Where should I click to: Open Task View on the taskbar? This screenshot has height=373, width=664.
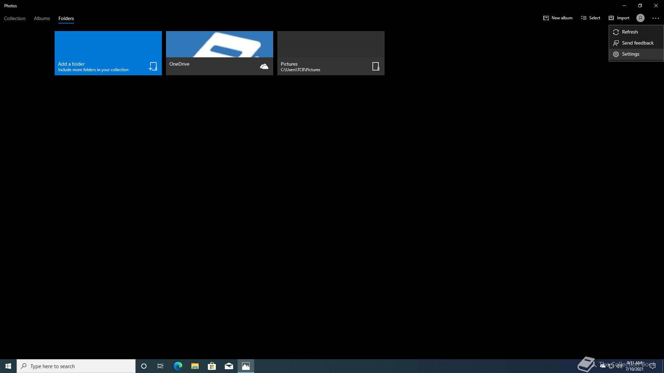(x=160, y=366)
